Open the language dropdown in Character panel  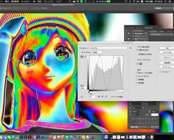click(138, 127)
